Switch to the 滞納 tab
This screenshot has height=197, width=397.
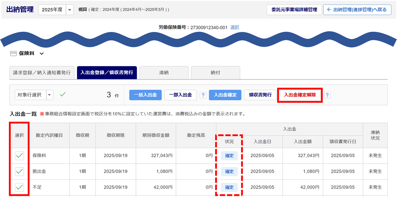pyautogui.click(x=164, y=73)
